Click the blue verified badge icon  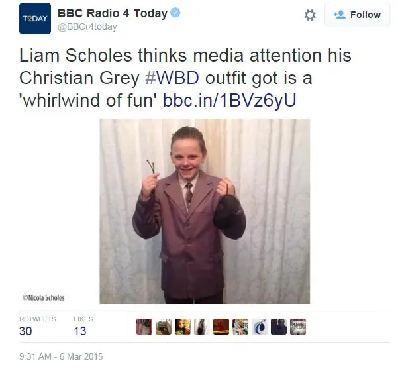coord(175,13)
